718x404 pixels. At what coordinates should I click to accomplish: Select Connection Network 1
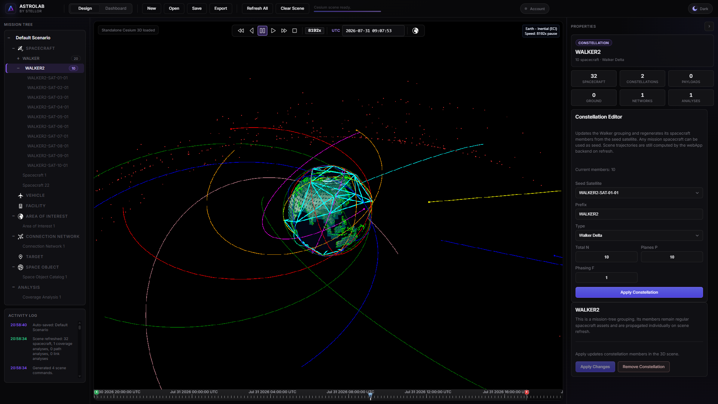tap(43, 247)
